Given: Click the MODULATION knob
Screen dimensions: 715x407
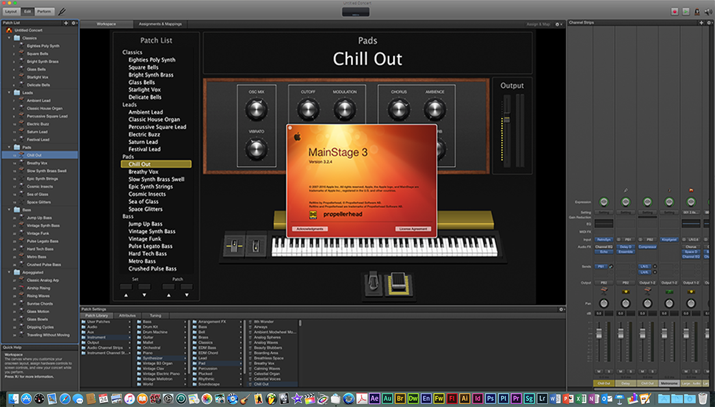Looking at the screenshot, I should [344, 109].
